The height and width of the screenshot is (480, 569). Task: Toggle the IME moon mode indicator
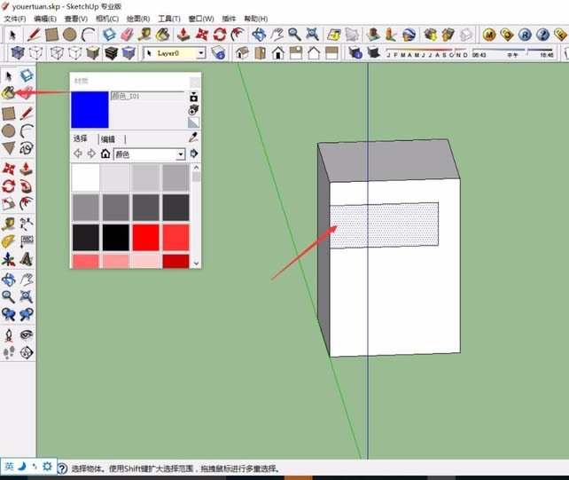coord(23,466)
